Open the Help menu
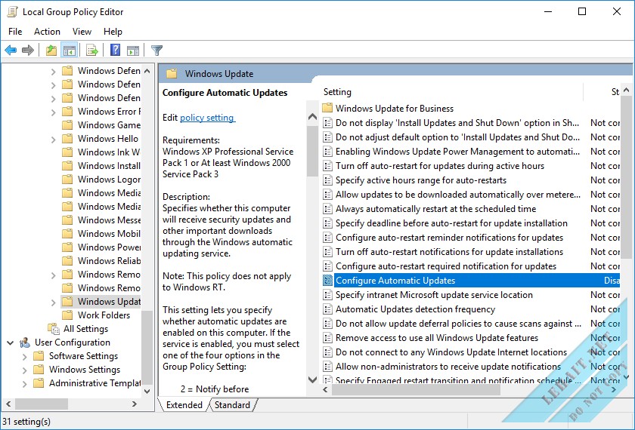Image resolution: width=635 pixels, height=430 pixels. pyautogui.click(x=113, y=32)
